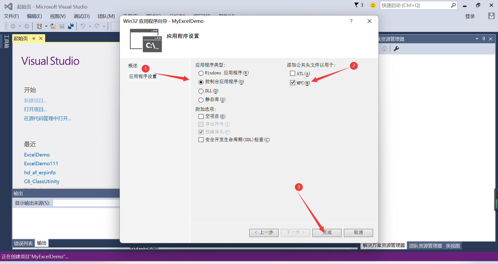Click the 取消 button

click(358, 233)
